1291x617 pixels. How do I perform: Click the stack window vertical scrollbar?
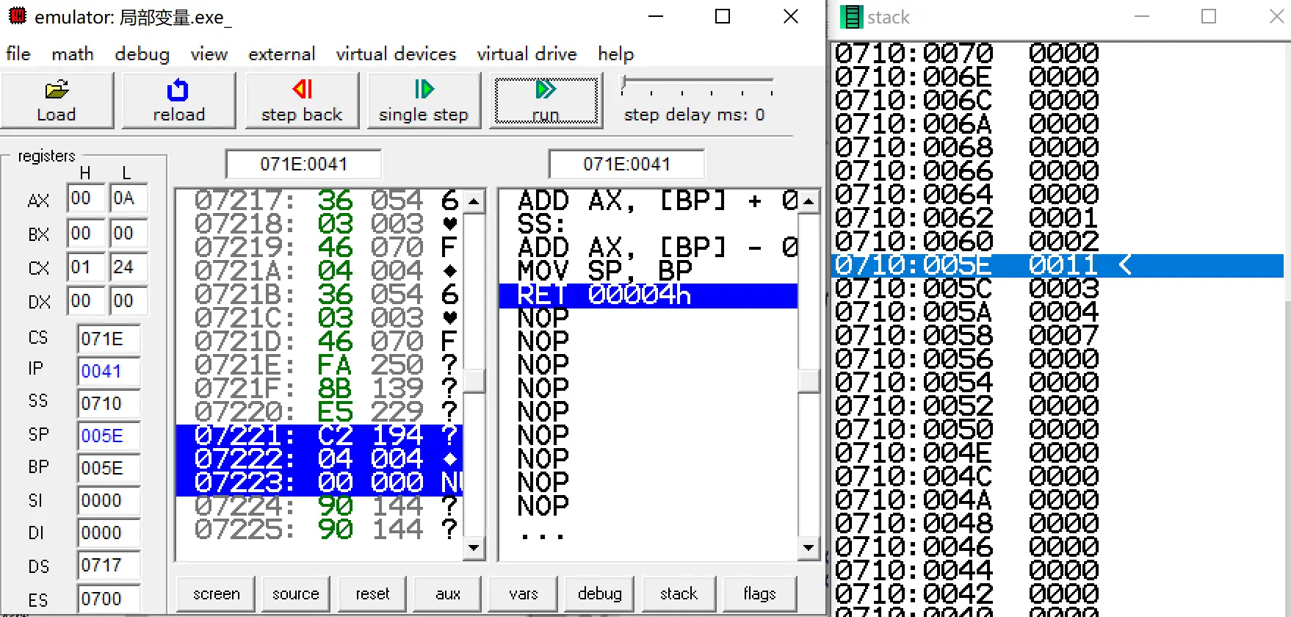(x=1287, y=329)
